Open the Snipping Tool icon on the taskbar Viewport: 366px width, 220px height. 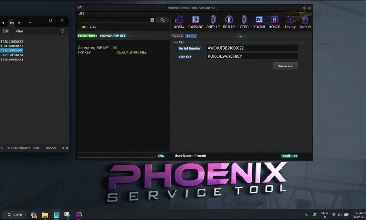click(68, 215)
